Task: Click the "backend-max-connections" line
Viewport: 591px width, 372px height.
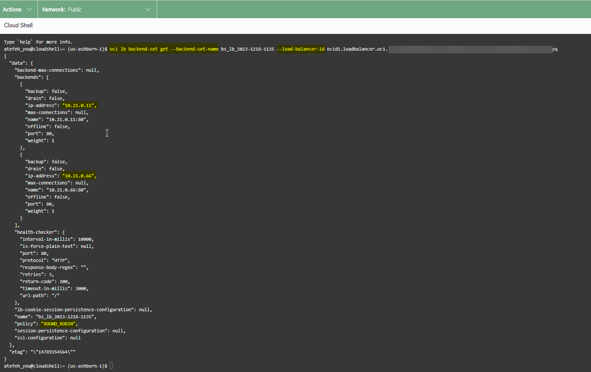Action: click(56, 70)
